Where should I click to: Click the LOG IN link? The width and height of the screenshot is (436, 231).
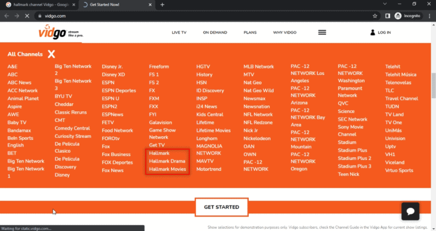coord(384,32)
